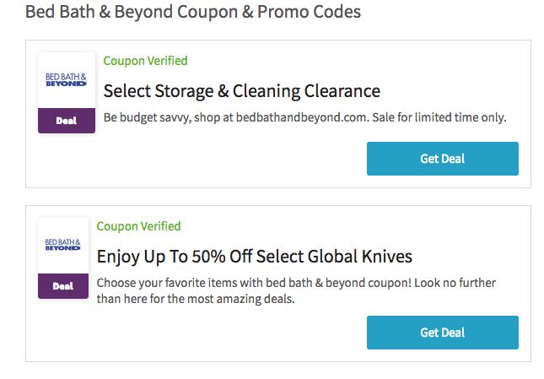Click the Bed Bath & Beyond Coupon & Promo Codes heading
The height and width of the screenshot is (379, 544).
pyautogui.click(x=193, y=13)
